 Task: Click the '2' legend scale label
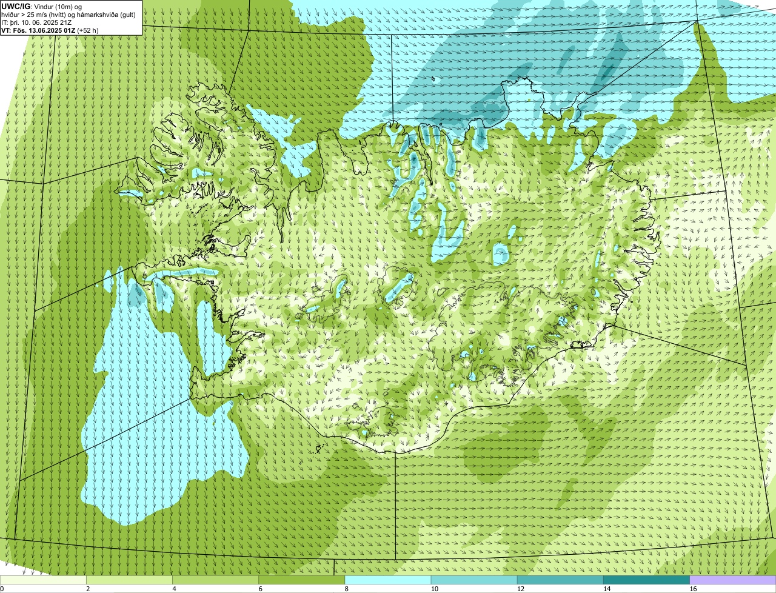tap(88, 589)
